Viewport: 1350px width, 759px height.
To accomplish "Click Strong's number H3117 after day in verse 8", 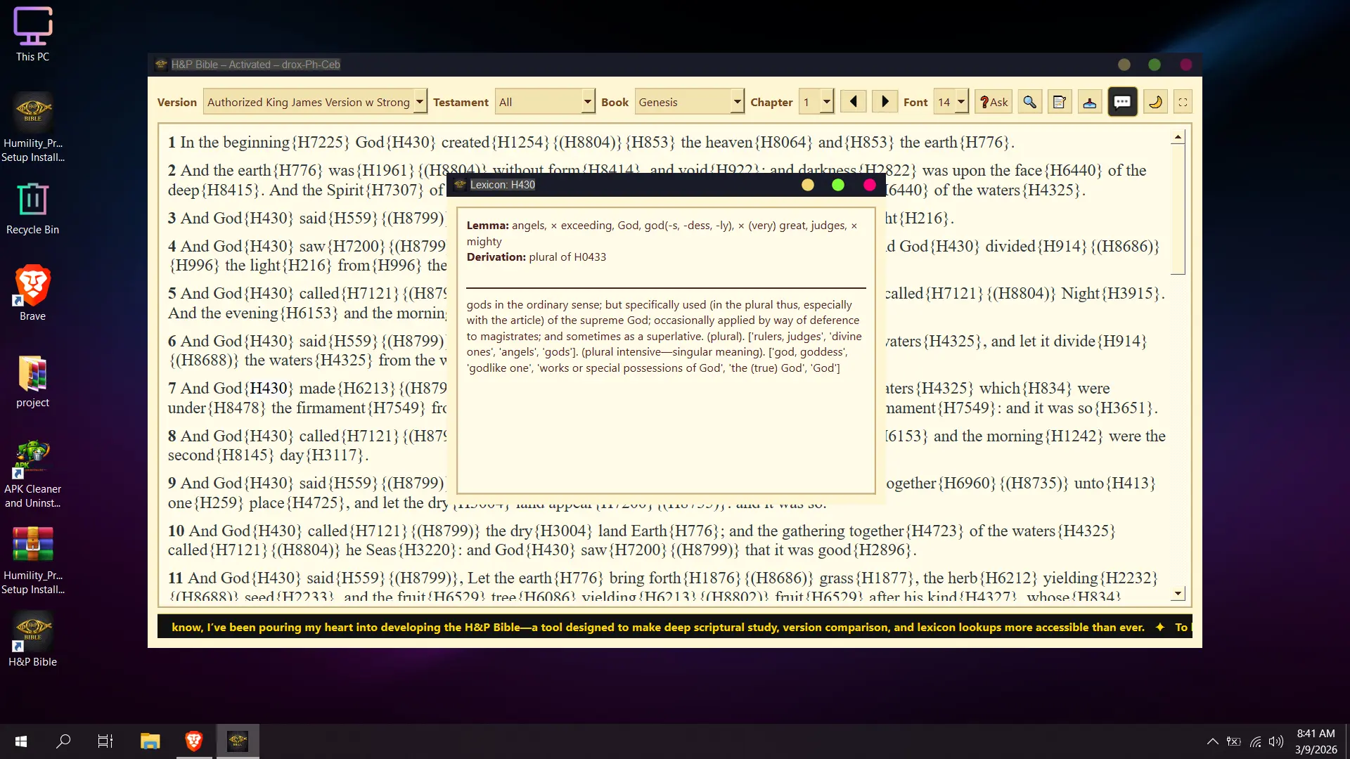I will [335, 455].
